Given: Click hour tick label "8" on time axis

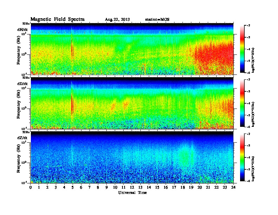Looking at the screenshot, I should (x=98, y=188).
